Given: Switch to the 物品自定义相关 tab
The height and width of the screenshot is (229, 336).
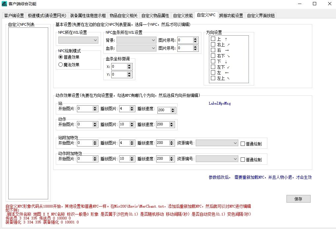Looking at the screenshot, I should pos(123,16).
